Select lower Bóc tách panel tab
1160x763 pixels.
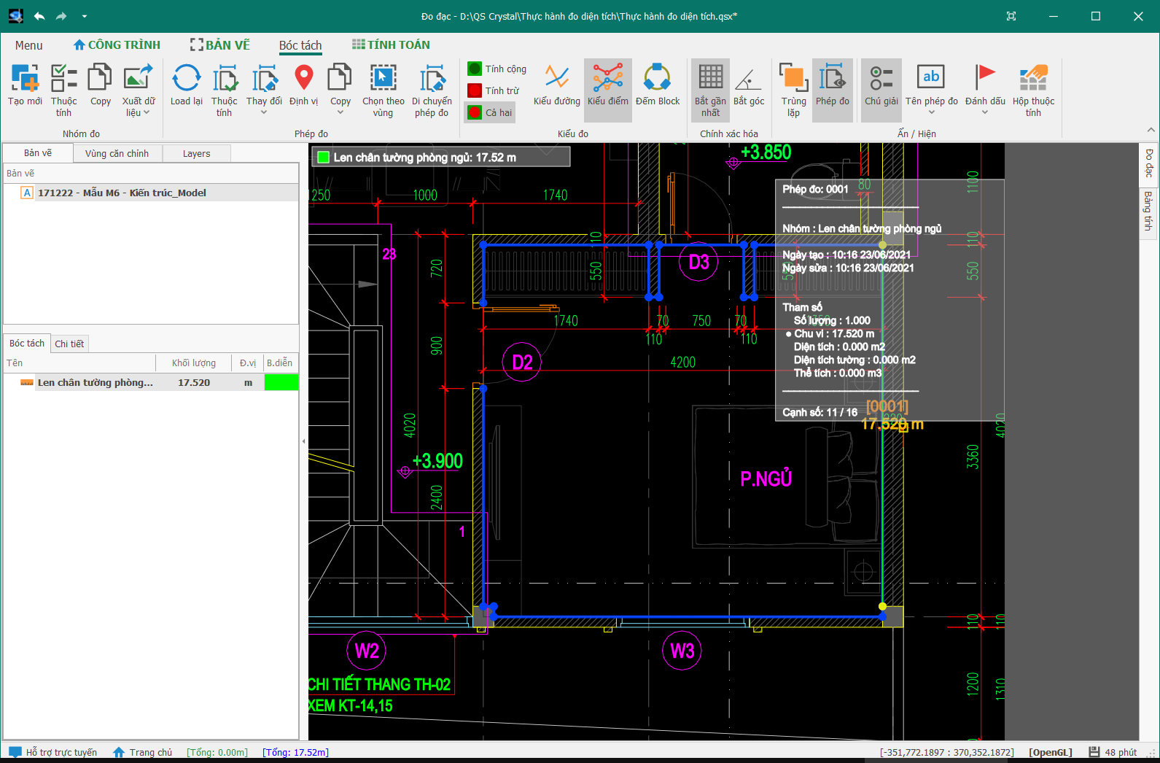point(27,343)
